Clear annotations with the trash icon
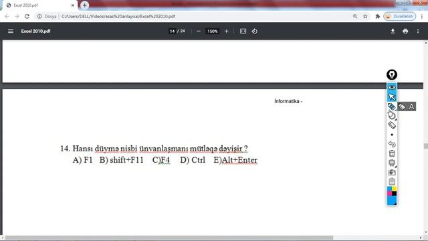The height and width of the screenshot is (241, 428). point(392,153)
